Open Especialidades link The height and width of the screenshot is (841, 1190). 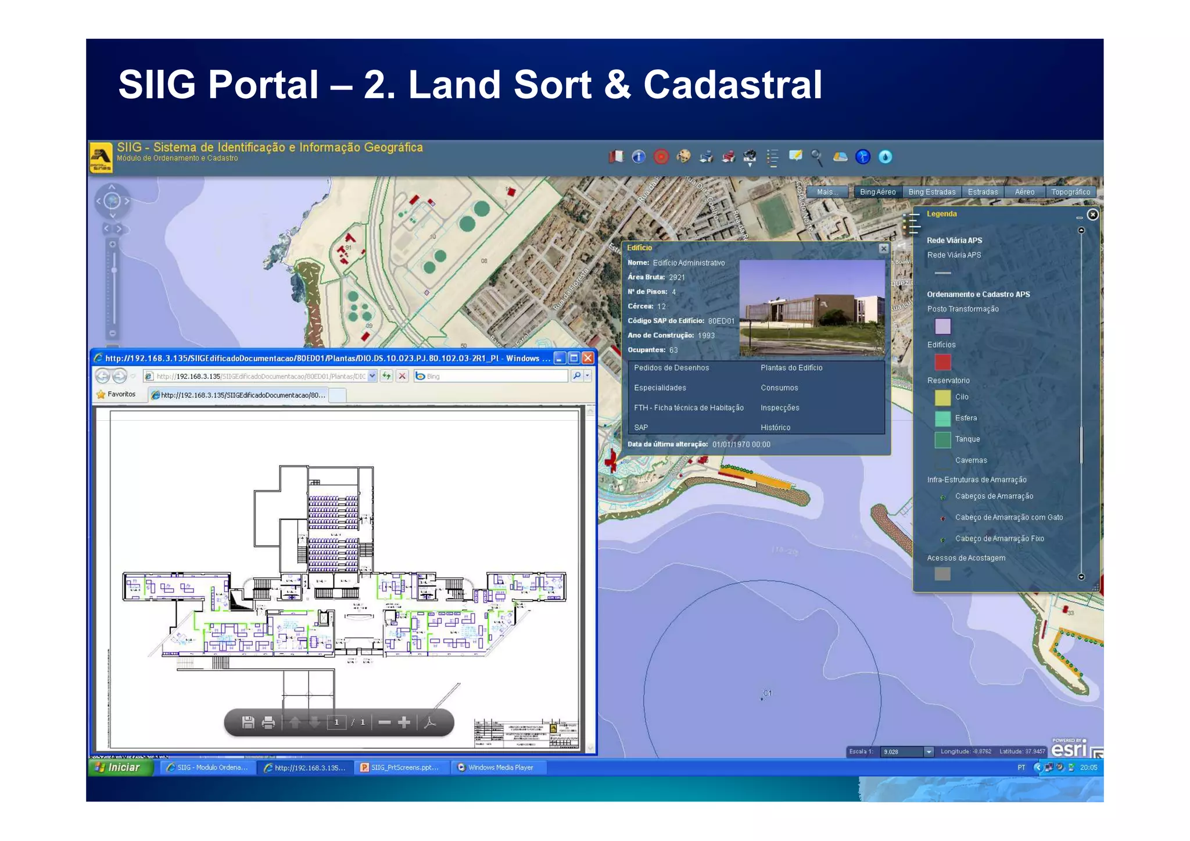pyautogui.click(x=659, y=388)
